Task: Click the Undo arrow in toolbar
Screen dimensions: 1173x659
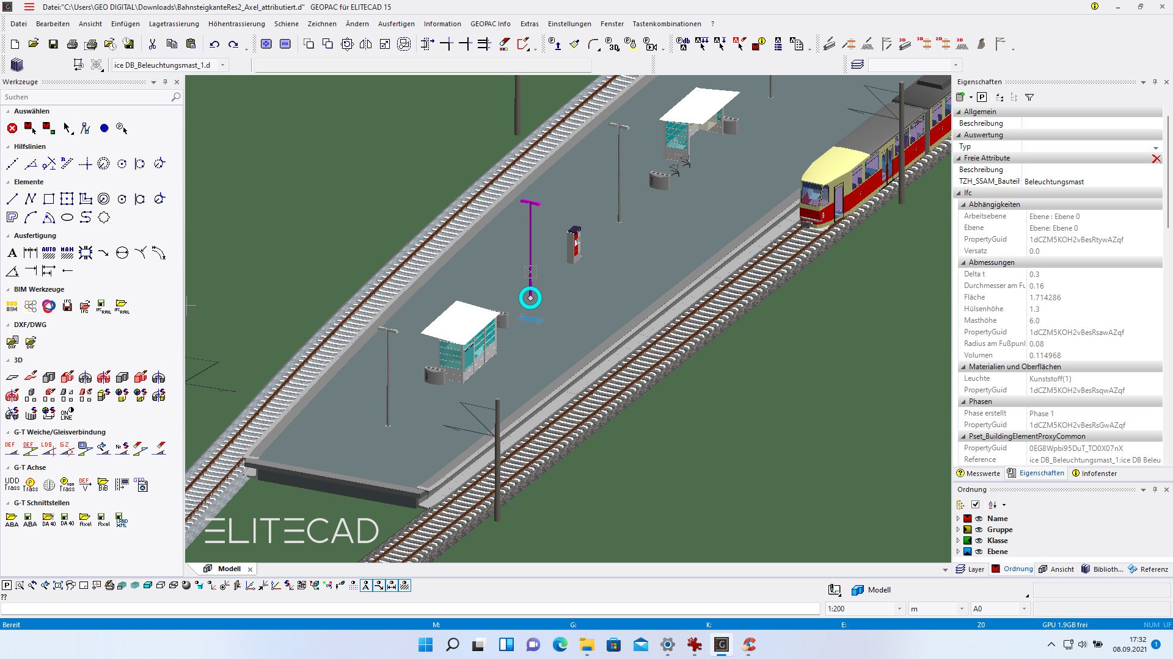Action: 214,44
